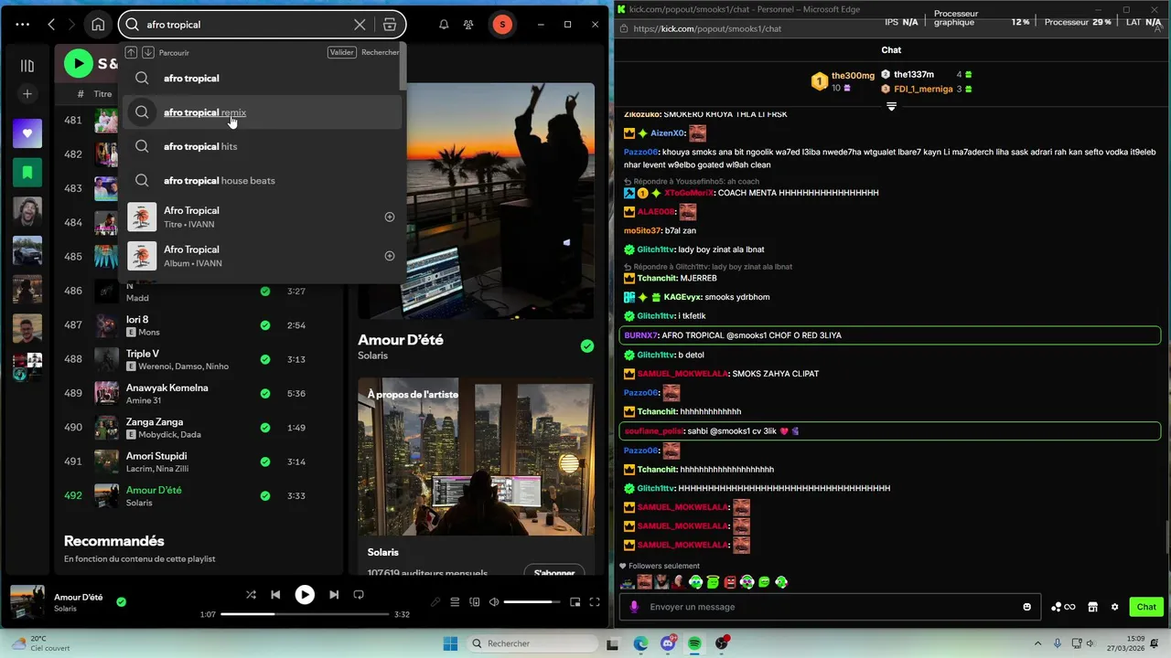Viewport: 1171px width, 658px height.
Task: Open Spotify mini player
Action: point(575,602)
